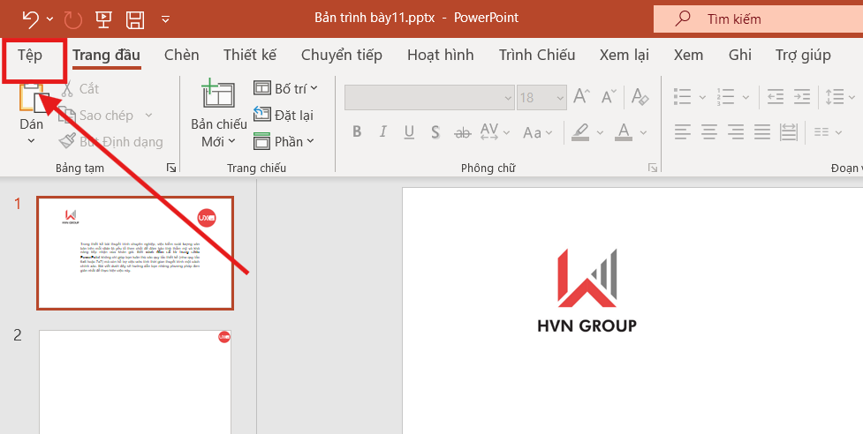Expand the Dán paste options arrow
This screenshot has height=434, width=863.
(32, 140)
